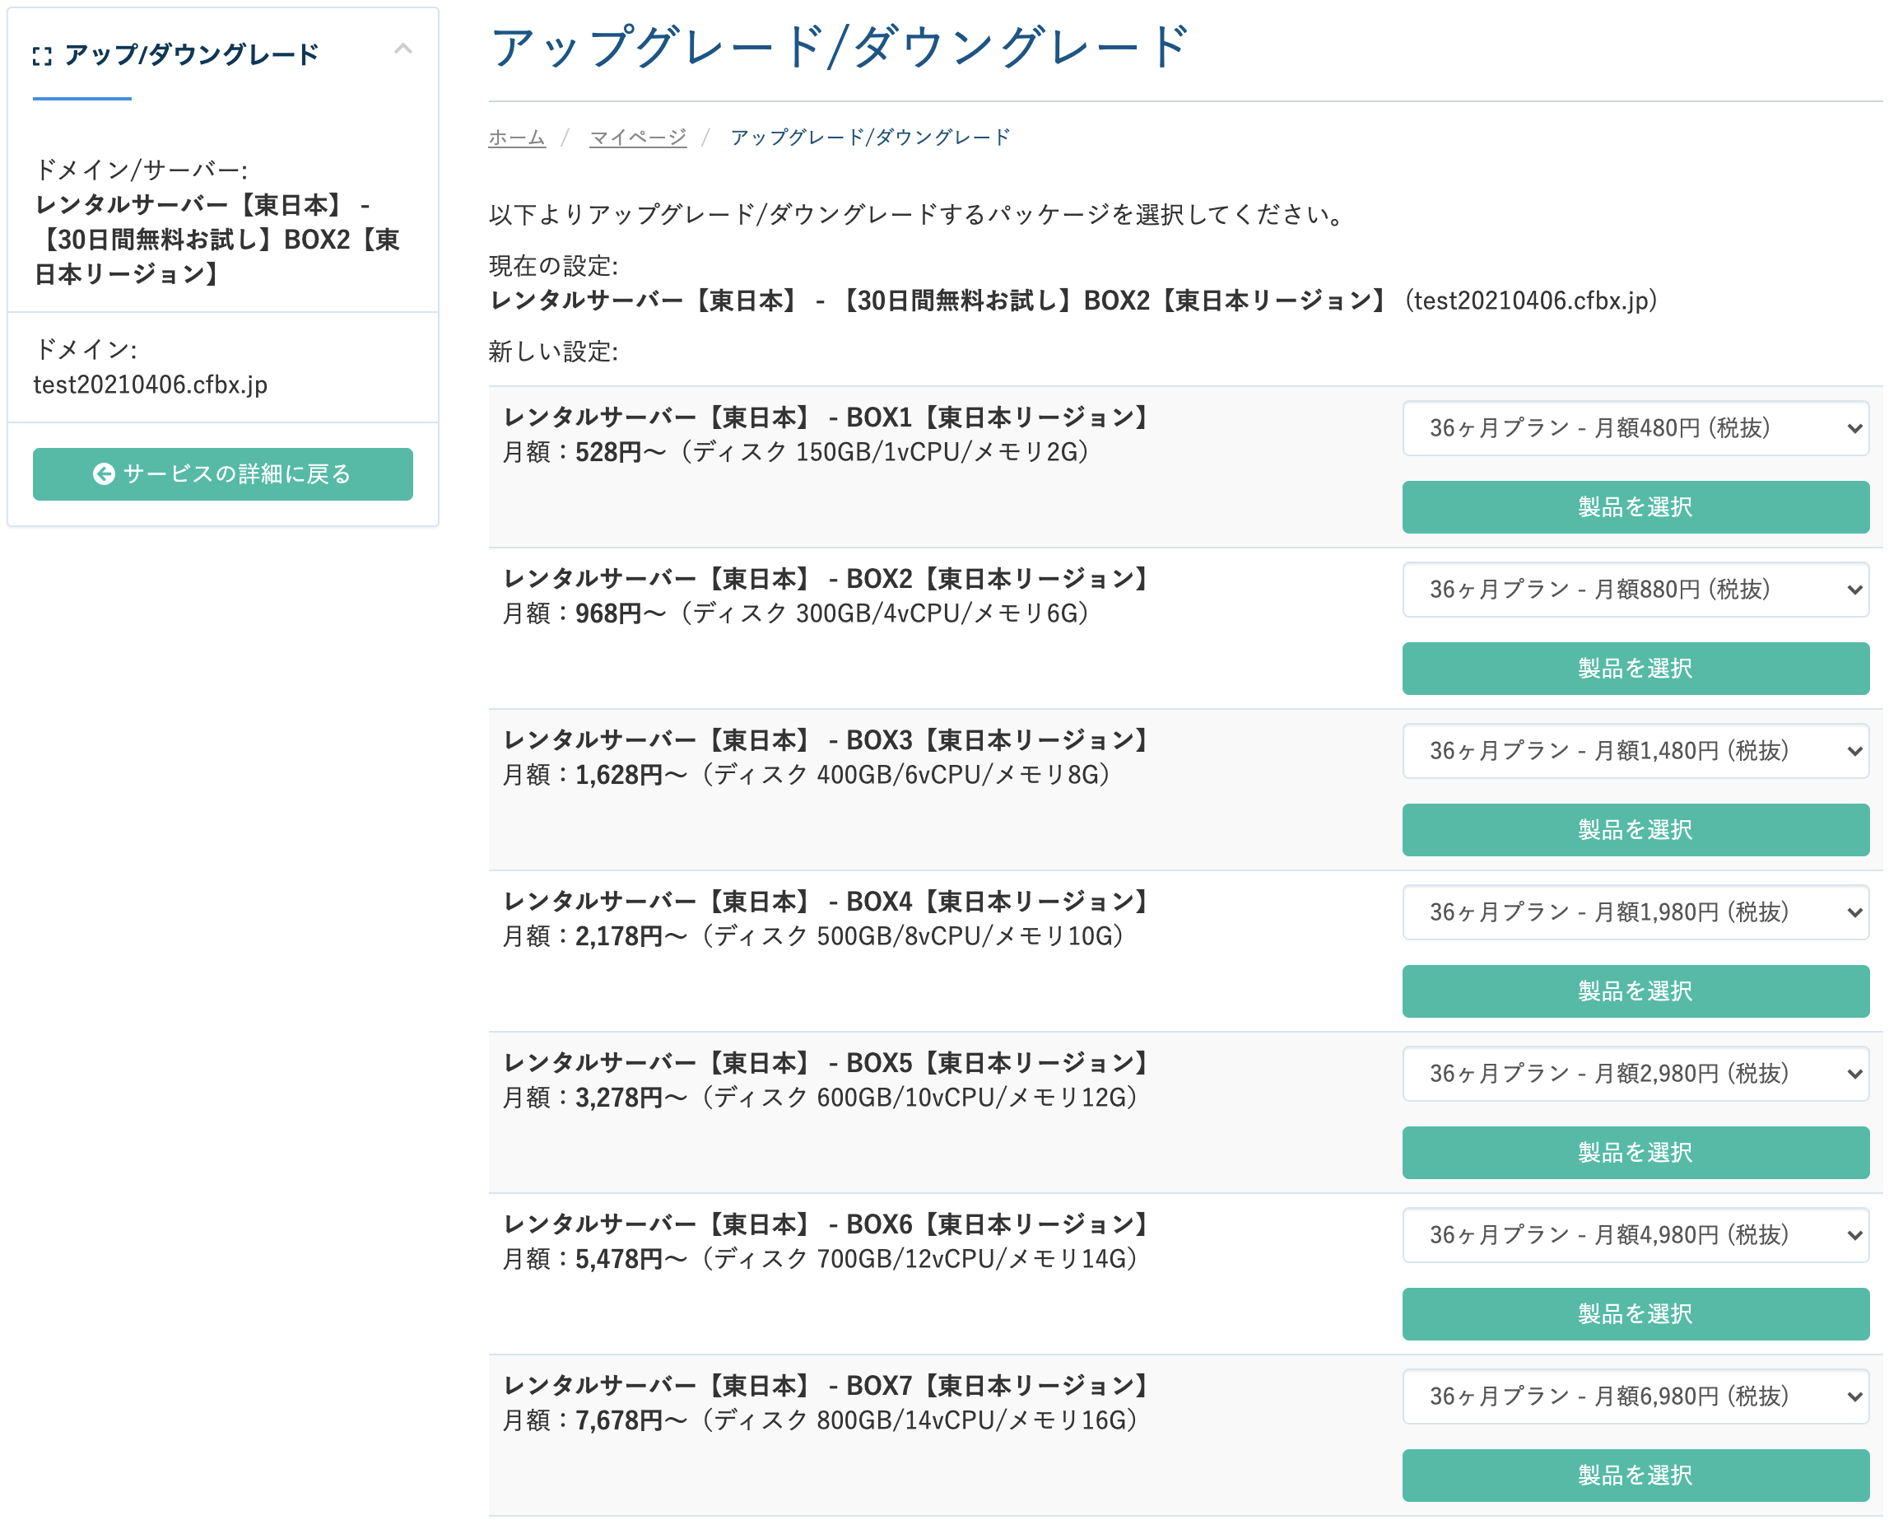Click 製品を選択 for BOX5
This screenshot has width=1903, height=1520.
(x=1635, y=1154)
